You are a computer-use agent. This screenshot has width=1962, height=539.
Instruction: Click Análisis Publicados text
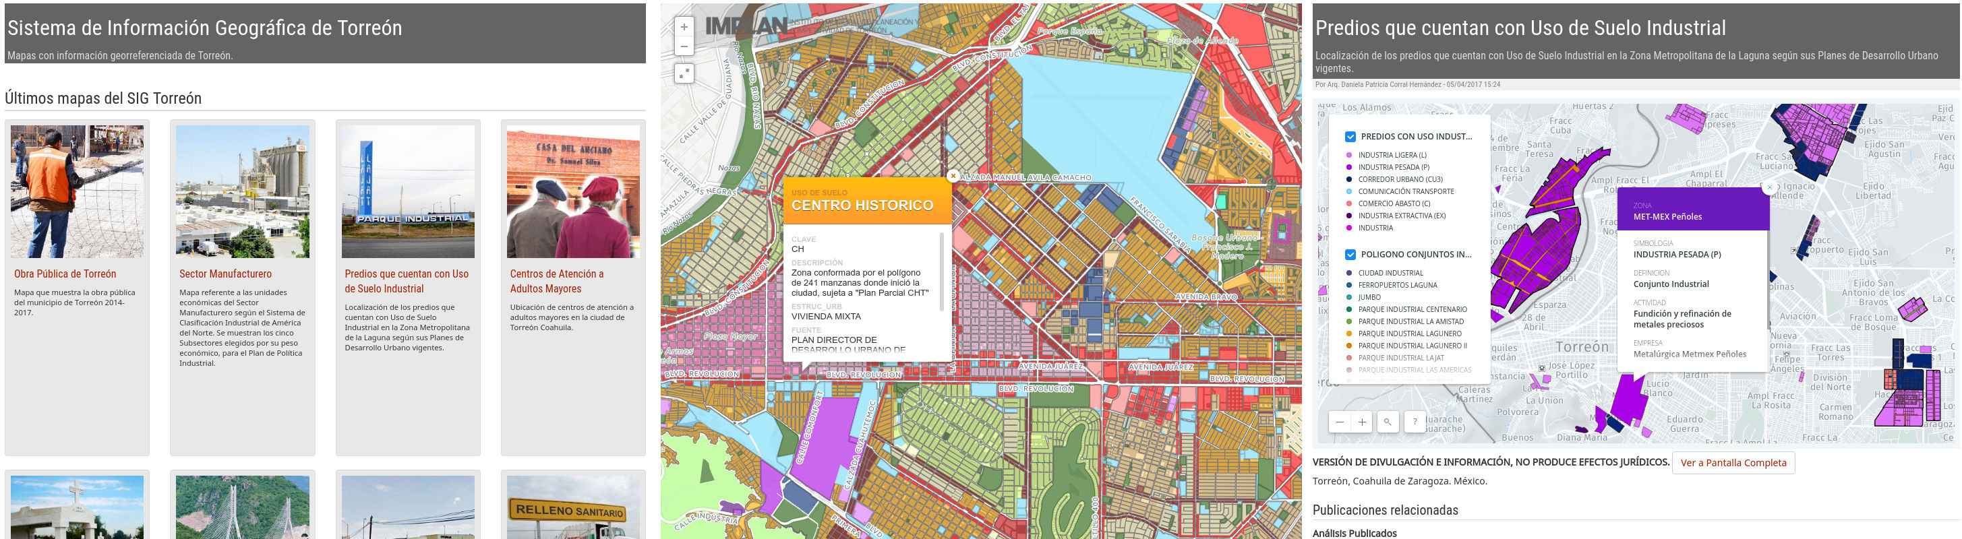coord(1355,533)
